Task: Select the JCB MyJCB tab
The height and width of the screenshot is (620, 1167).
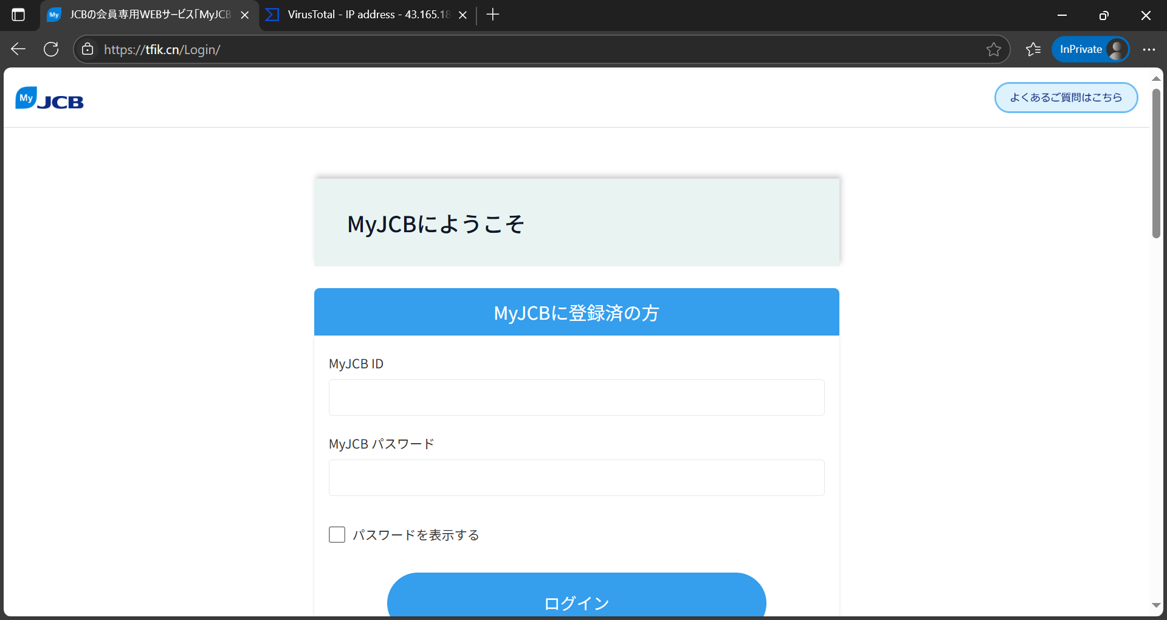Action: [x=149, y=15]
